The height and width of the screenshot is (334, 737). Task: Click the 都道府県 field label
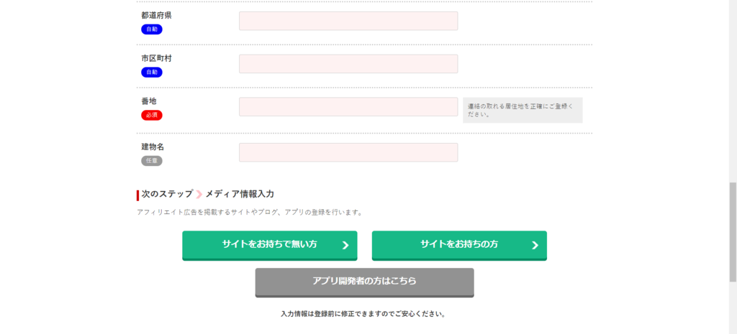point(156,16)
